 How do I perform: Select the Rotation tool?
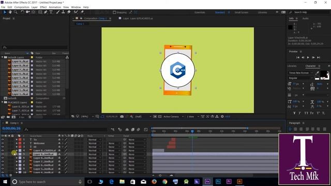point(22,12)
